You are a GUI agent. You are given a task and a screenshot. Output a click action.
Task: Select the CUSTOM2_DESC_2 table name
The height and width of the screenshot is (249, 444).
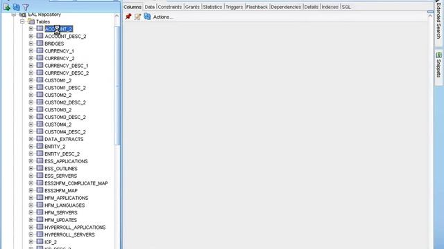pos(65,102)
